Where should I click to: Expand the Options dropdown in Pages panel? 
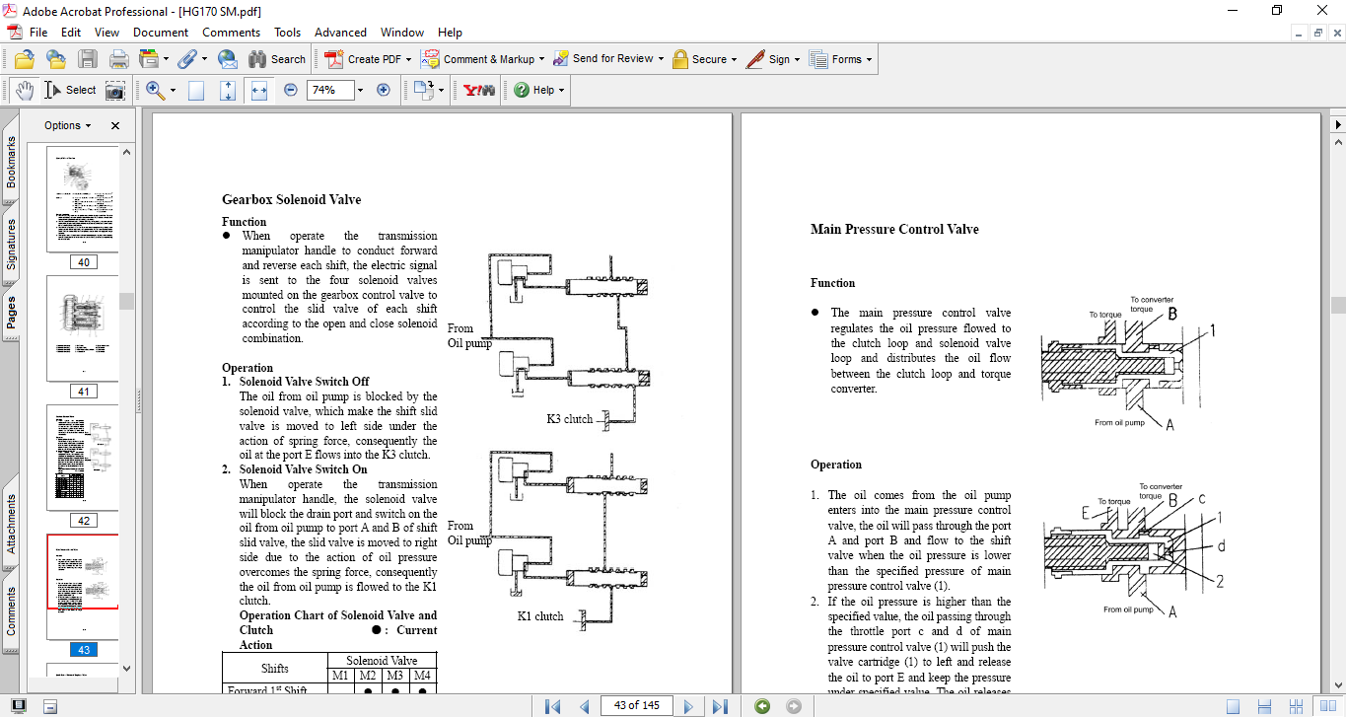[67, 125]
